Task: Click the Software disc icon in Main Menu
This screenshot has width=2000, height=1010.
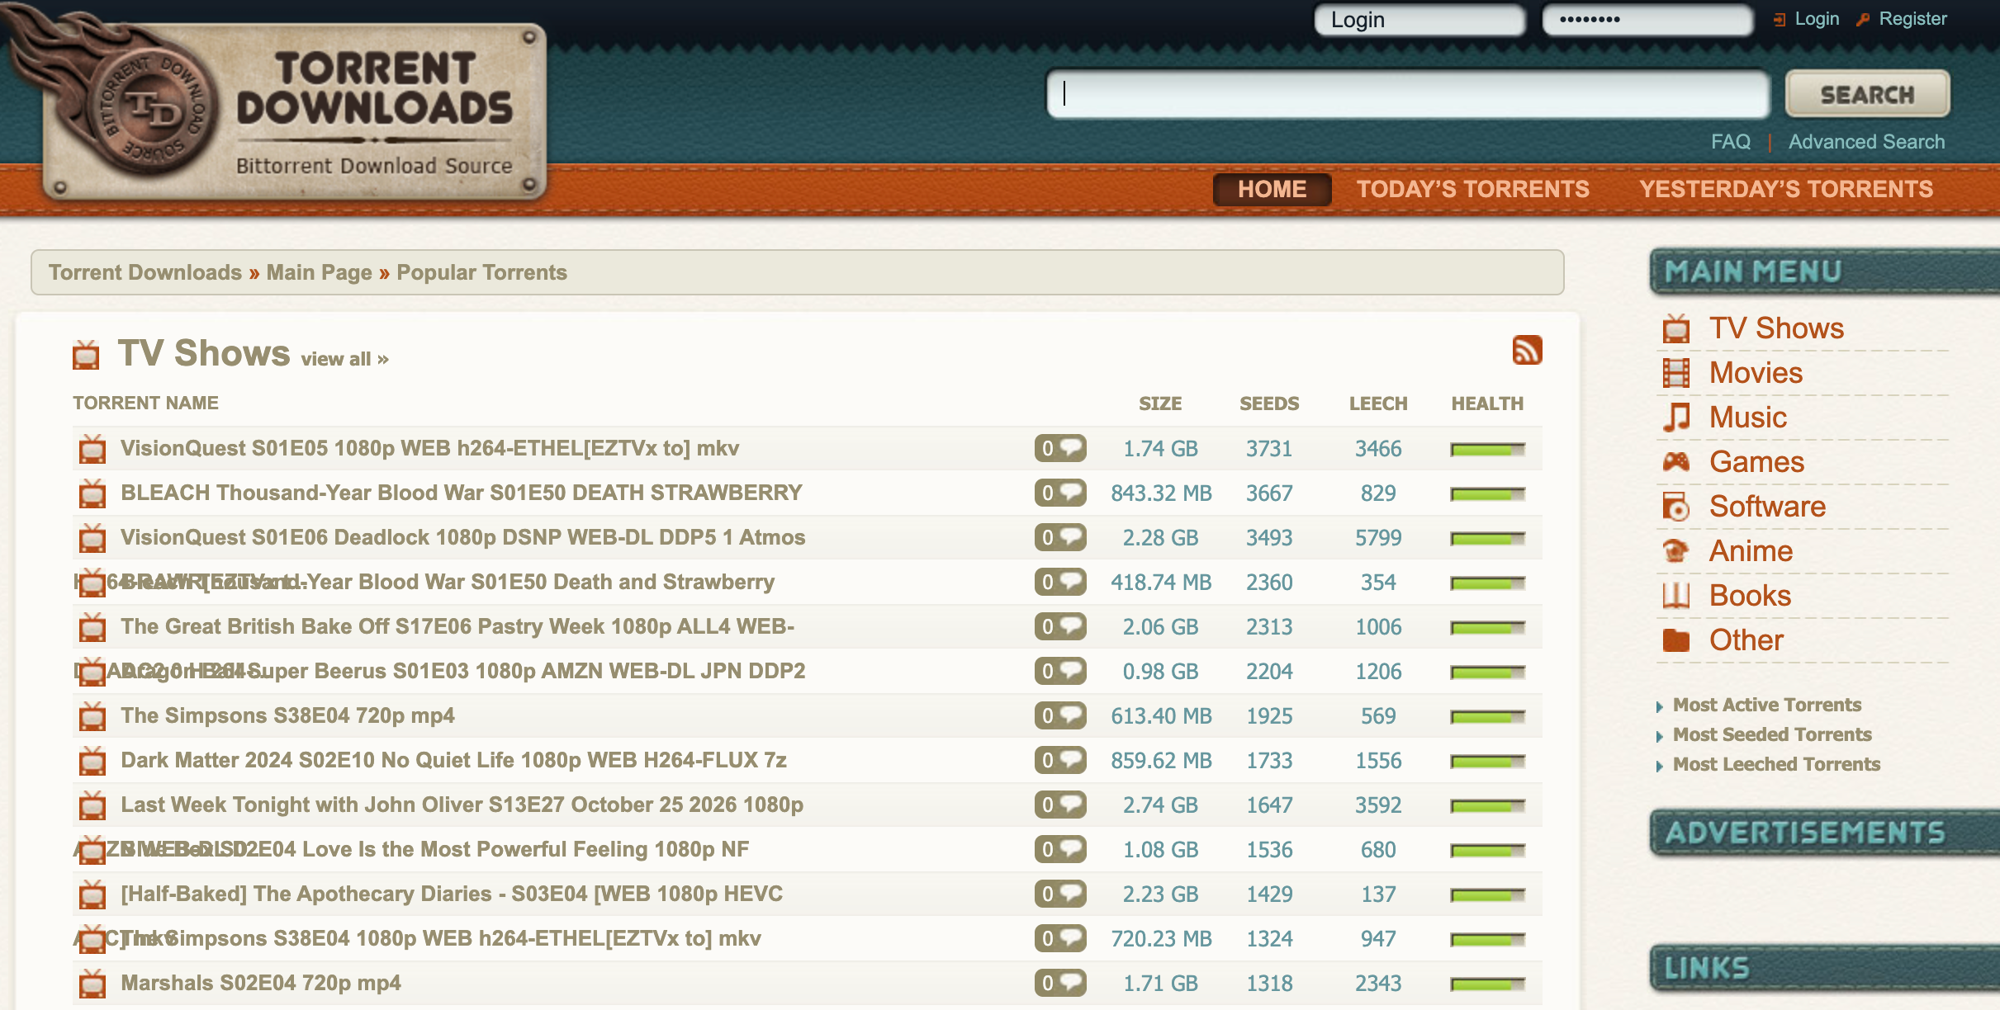Action: (x=1675, y=507)
